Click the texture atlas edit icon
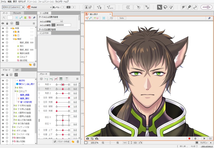Screen dimensions: 214x148 click(88, 7)
